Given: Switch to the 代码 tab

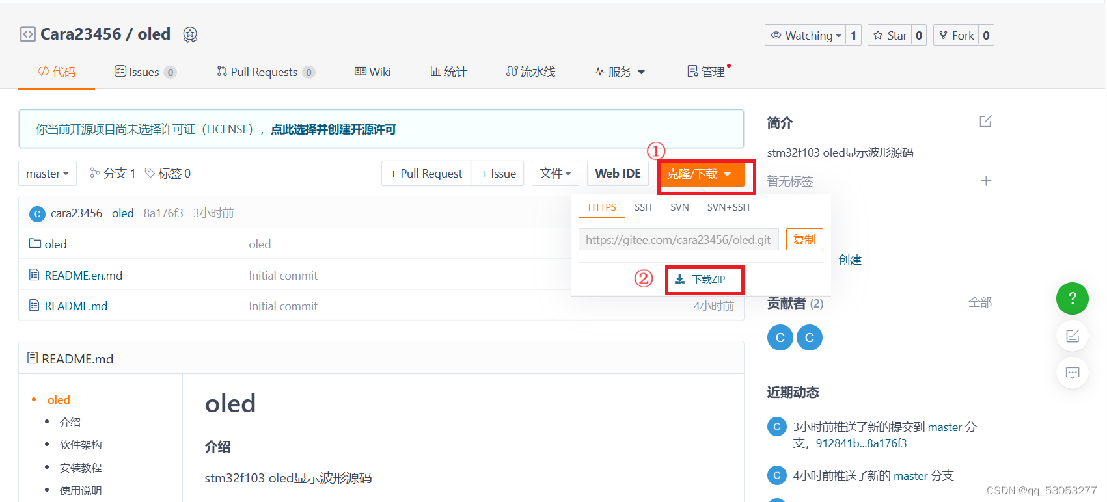Looking at the screenshot, I should click(57, 72).
